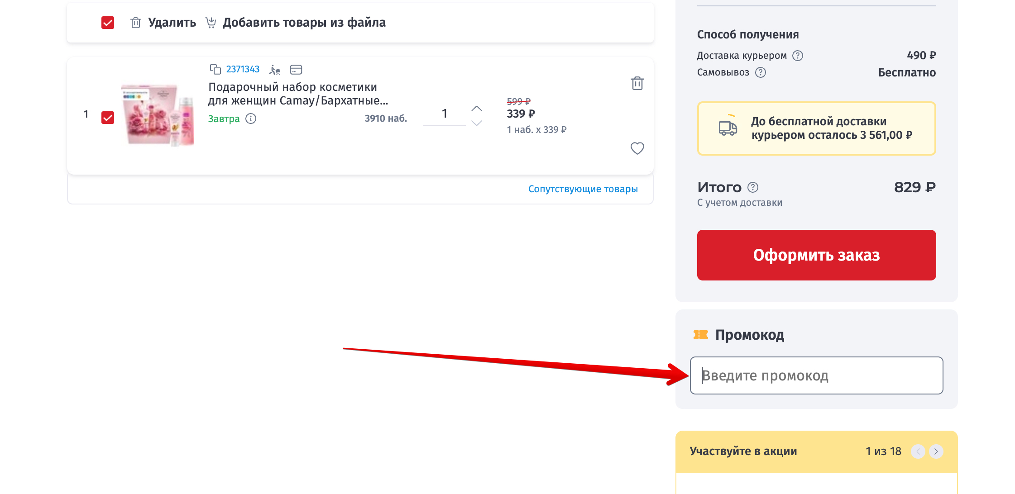Open the delete trash icon on product card

point(637,83)
